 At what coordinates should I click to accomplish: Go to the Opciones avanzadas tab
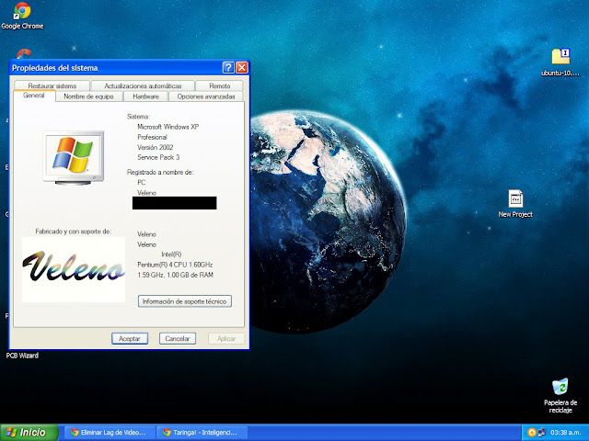pos(206,96)
